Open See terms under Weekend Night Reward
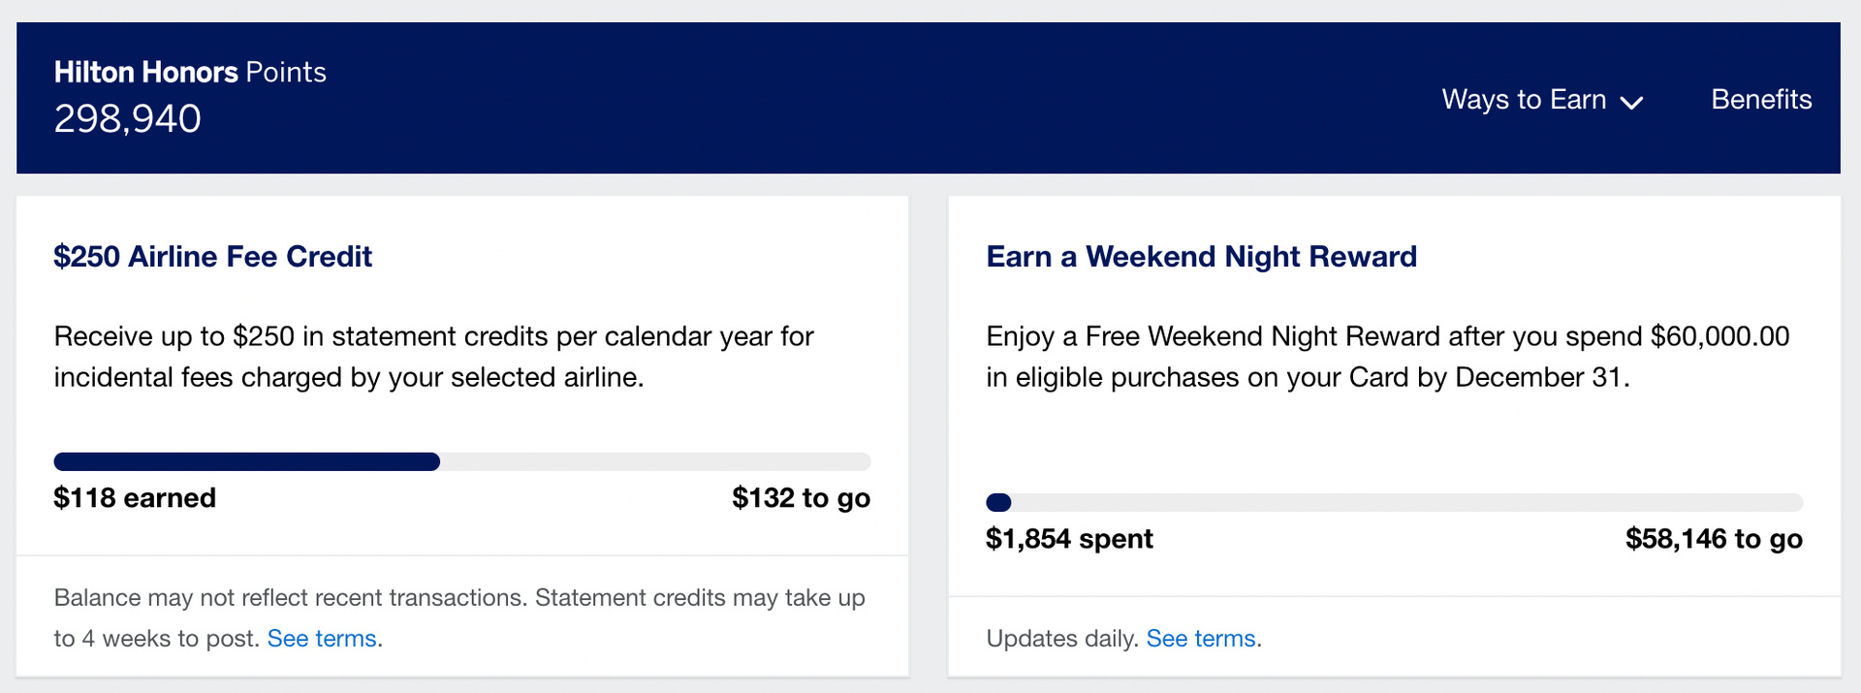Image resolution: width=1861 pixels, height=693 pixels. pyautogui.click(x=1200, y=638)
